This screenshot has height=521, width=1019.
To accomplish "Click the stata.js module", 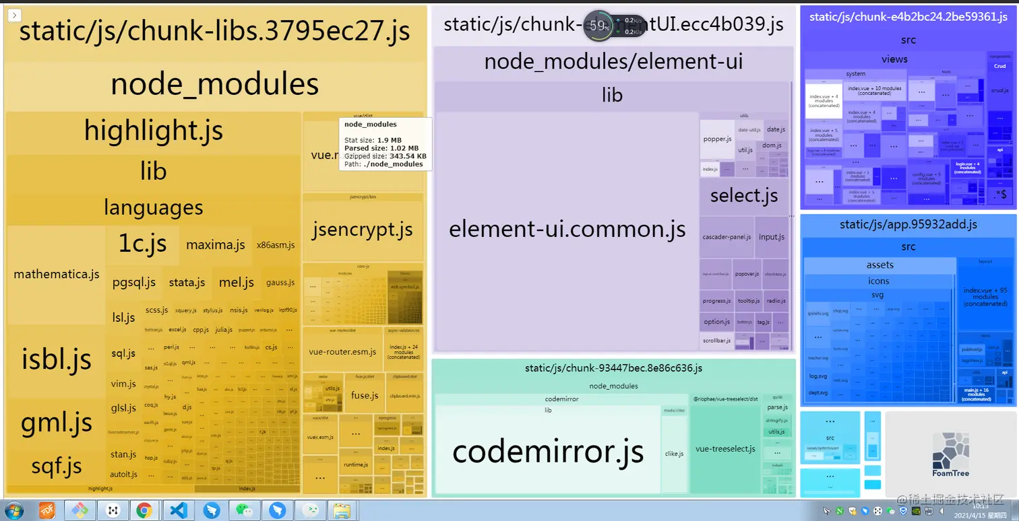I will [187, 283].
